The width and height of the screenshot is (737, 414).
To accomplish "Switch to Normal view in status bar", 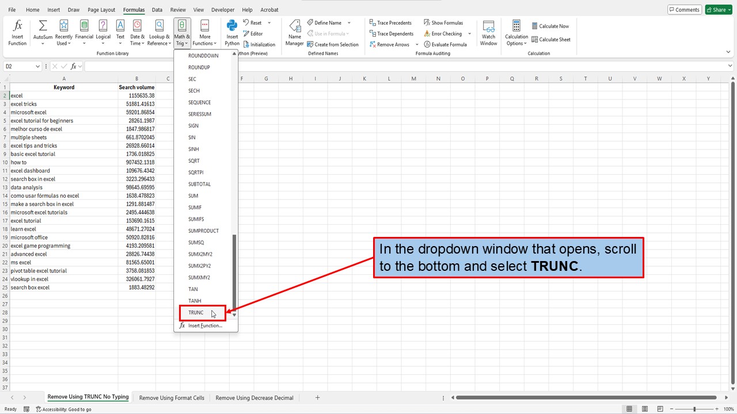I will click(629, 409).
